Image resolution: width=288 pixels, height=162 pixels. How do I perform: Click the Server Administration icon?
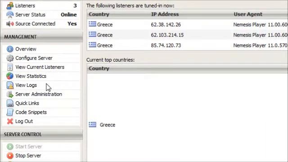(x=10, y=94)
